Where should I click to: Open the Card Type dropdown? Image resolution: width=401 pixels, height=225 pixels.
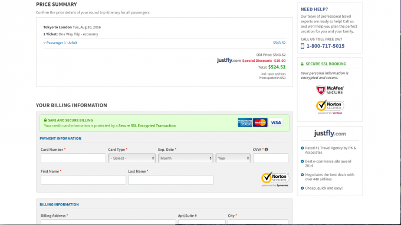coord(132,158)
